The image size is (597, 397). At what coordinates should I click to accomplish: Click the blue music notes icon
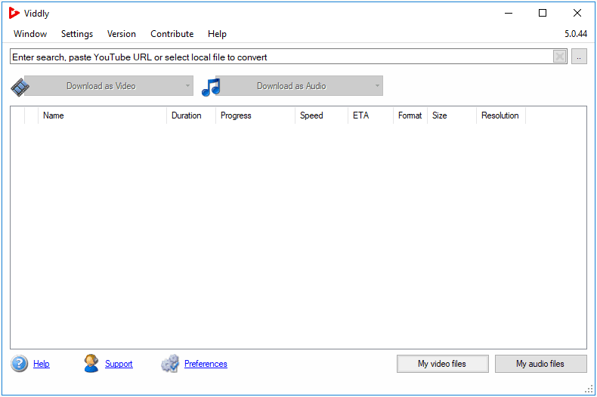coord(211,87)
